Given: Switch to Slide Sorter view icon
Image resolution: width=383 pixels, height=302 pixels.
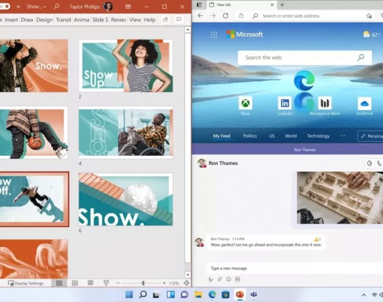Looking at the screenshot, I should pyautogui.click(x=75, y=283).
